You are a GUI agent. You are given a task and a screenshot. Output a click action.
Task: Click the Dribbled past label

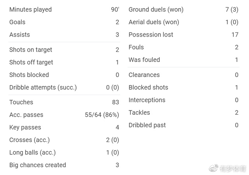click(147, 125)
